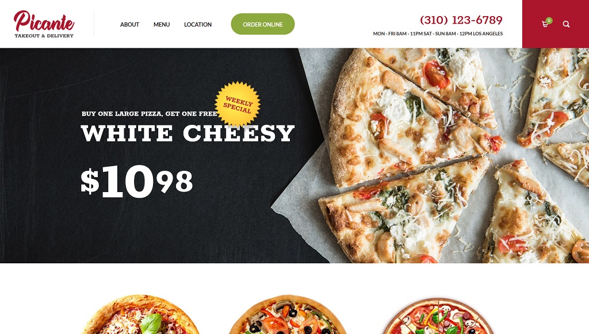Select the basil-topped pizza thumbnail
The height and width of the screenshot is (334, 589).
[x=140, y=314]
